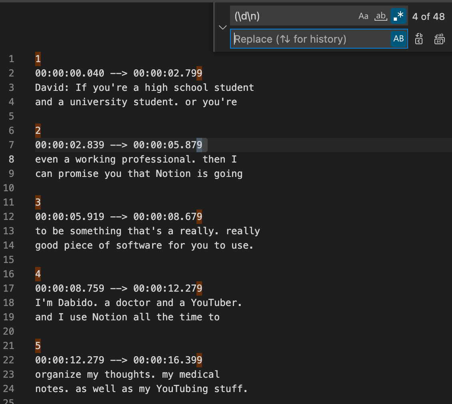Click line 'even a working professional. then I'
The width and height of the screenshot is (452, 404).
coord(136,159)
